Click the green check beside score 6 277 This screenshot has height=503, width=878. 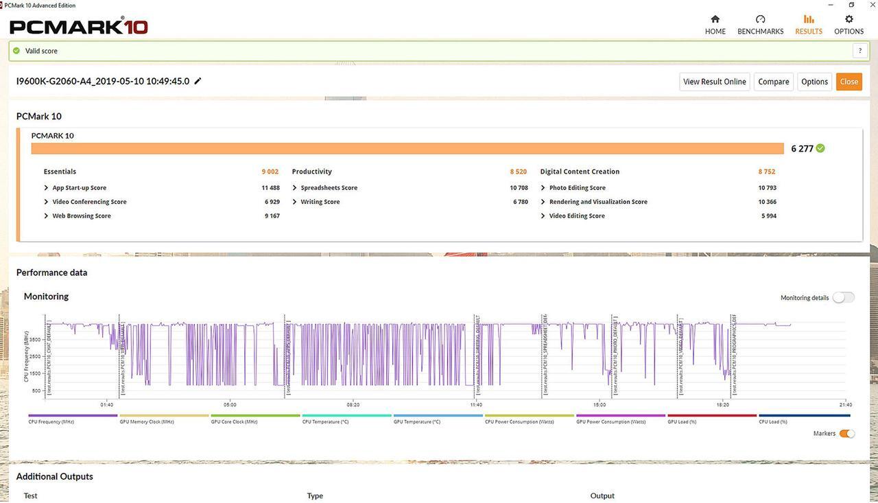click(x=821, y=148)
